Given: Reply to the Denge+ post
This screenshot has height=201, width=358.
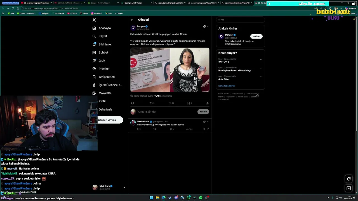Looking at the screenshot, I should (133, 103).
